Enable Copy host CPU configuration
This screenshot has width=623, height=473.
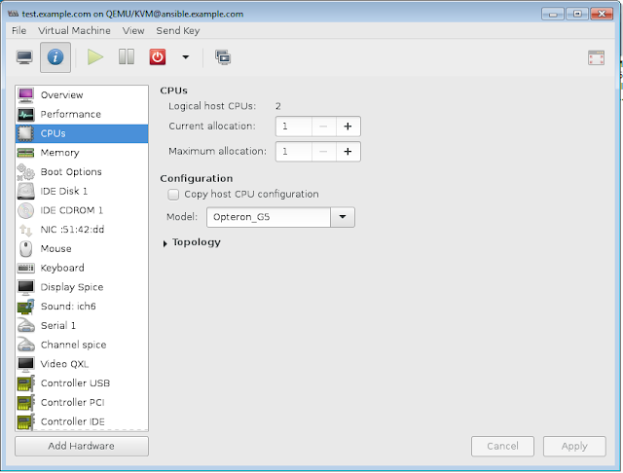pos(173,195)
